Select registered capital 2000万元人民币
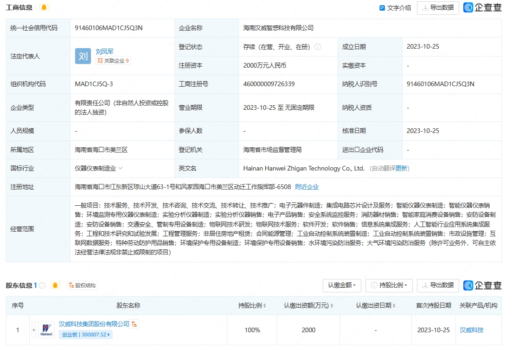 point(265,66)
